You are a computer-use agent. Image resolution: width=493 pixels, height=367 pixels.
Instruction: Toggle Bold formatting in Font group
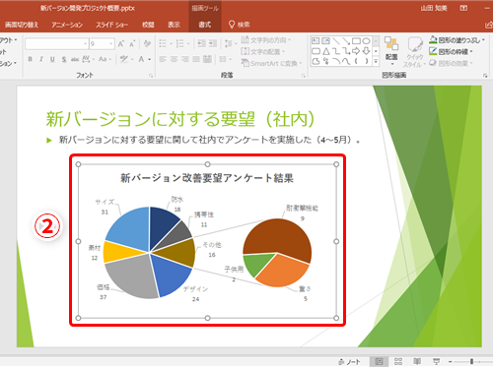coord(31,59)
